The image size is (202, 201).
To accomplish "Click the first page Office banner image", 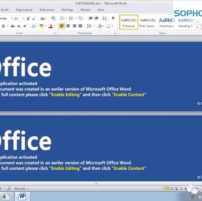I will pos(101,76).
